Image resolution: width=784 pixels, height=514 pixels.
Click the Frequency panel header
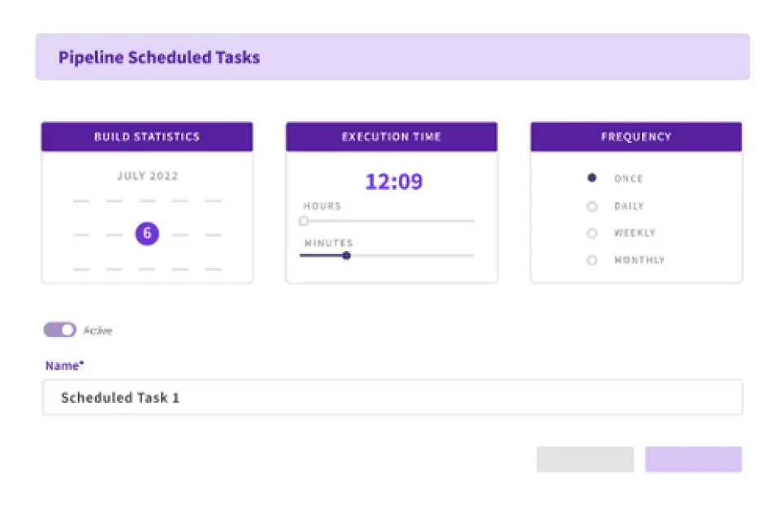point(635,136)
